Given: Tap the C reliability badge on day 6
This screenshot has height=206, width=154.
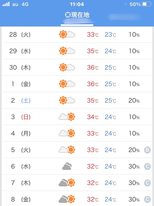Looking at the screenshot, I should click(147, 166).
